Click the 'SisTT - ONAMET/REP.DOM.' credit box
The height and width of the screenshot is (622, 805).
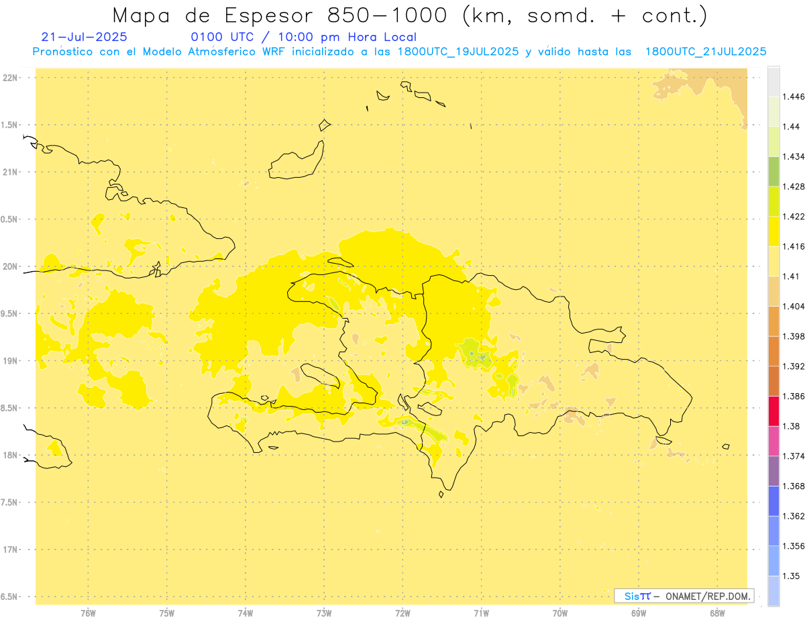coord(684,596)
